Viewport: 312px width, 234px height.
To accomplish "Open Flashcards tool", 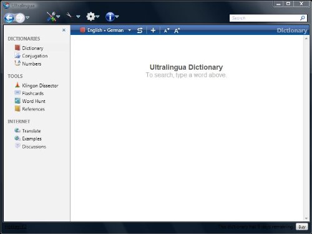I will (x=33, y=94).
